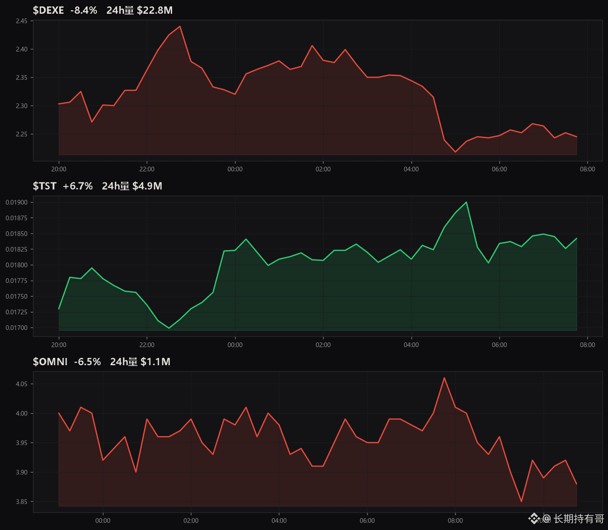Select the 04:00 label under TST chart
Screen dimensions: 608x530
(411, 345)
